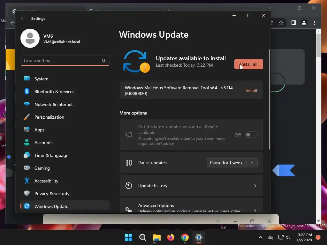Image resolution: width=327 pixels, height=245 pixels.
Task: Select System in the sidebar
Action: 65,79
